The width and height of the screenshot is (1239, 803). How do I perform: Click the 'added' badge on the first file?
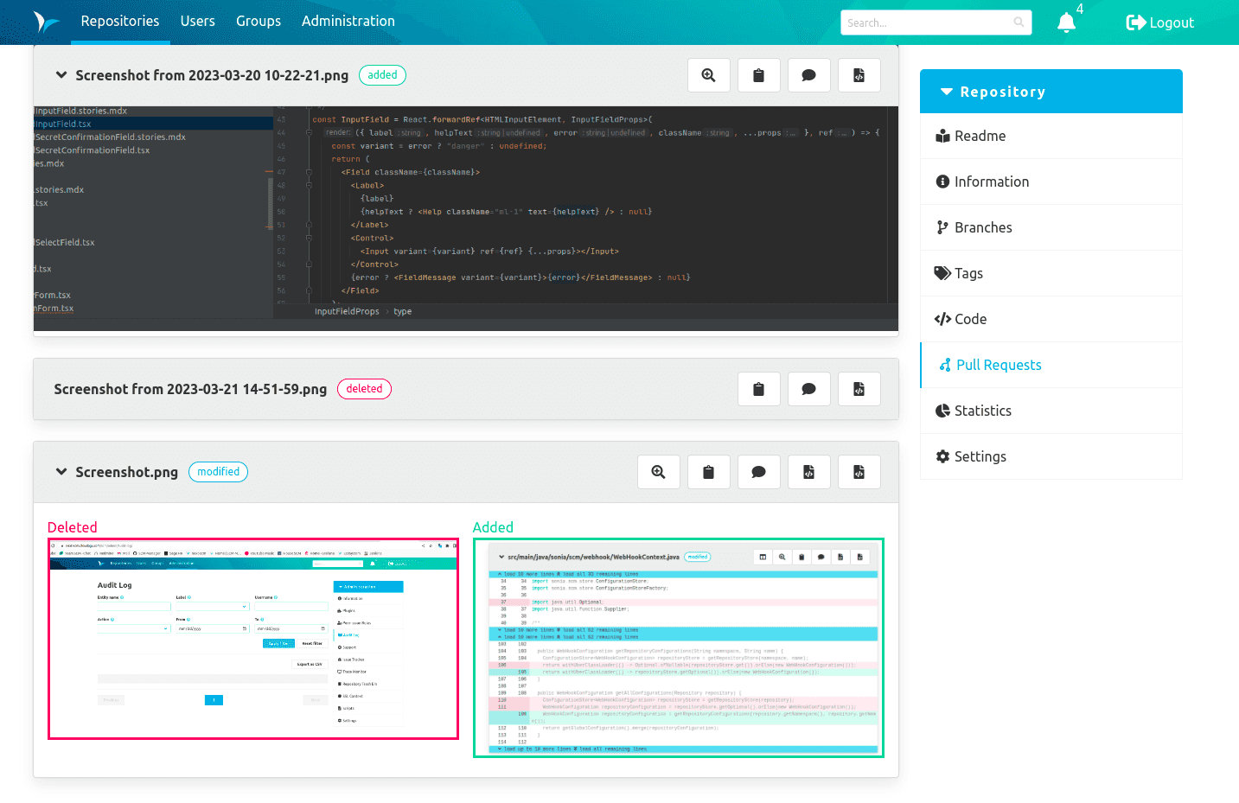pos(382,75)
